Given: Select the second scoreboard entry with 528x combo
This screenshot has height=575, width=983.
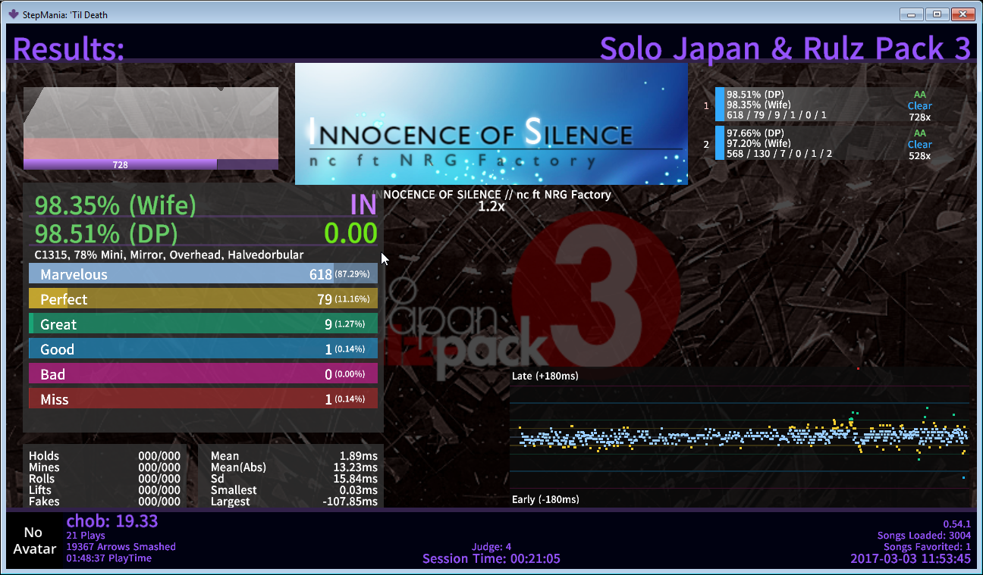Looking at the screenshot, I should tap(823, 144).
